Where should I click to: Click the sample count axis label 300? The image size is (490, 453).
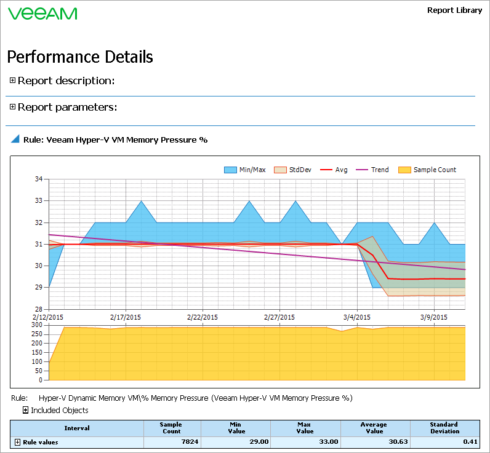[36, 325]
